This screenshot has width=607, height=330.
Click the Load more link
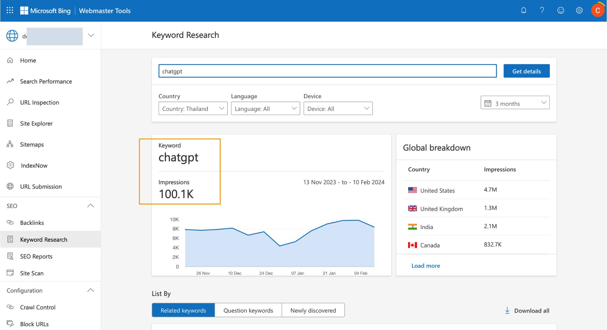click(x=426, y=265)
